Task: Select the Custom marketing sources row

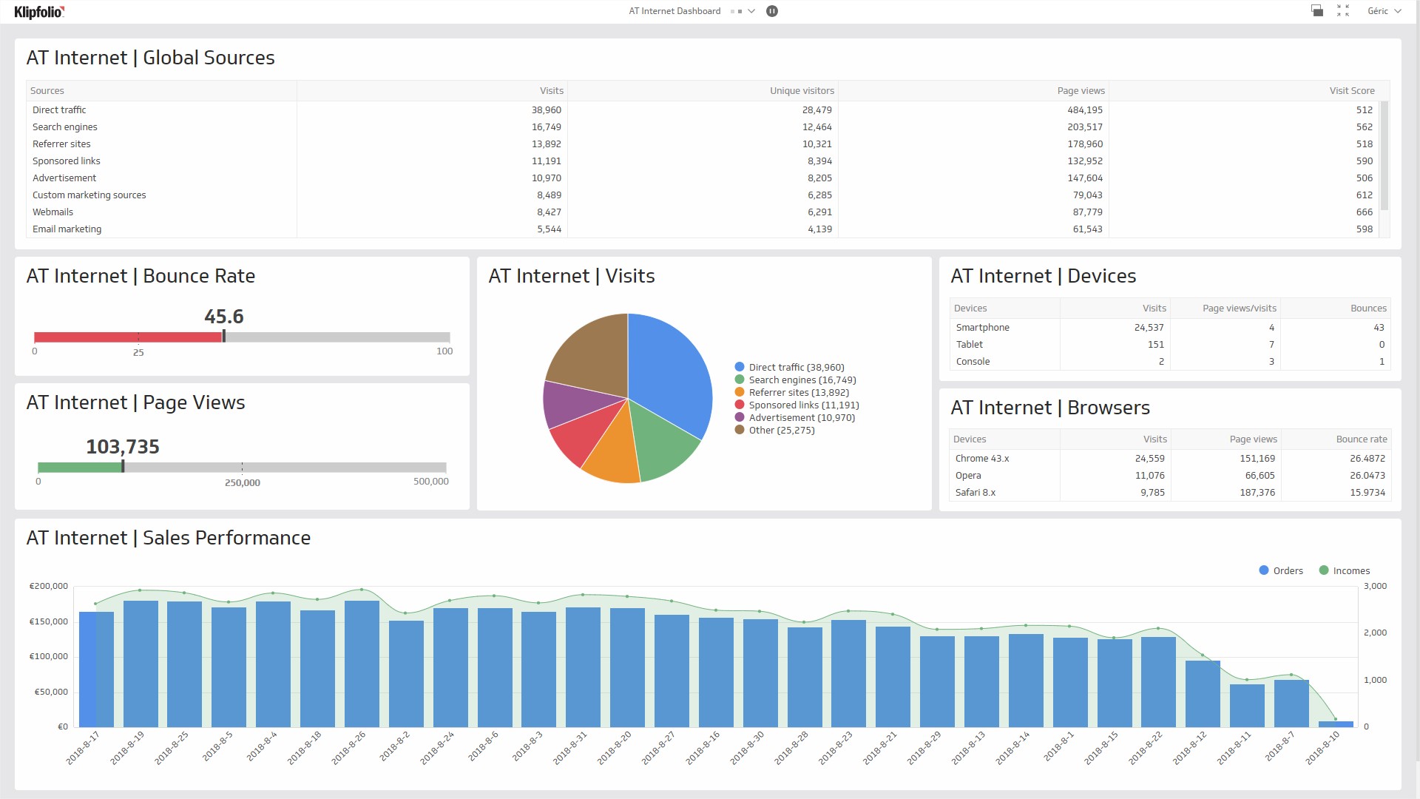Action: pyautogui.click(x=703, y=195)
